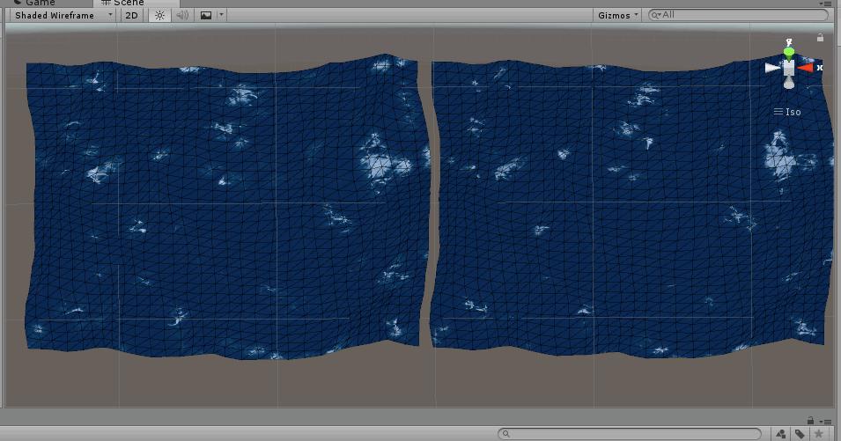Screen dimensions: 841x441
Task: Open the Gizmos dropdown menu
Action: click(x=617, y=15)
